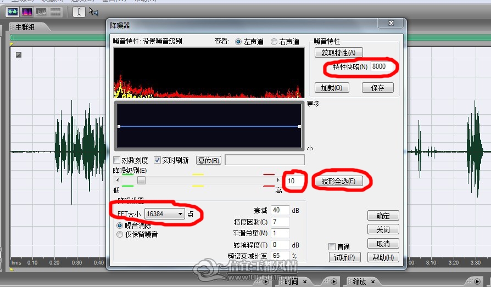Click 帮助(H) help button
491x287 pixels.
coord(383,257)
